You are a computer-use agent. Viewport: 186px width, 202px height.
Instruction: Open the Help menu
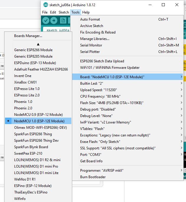86,12
